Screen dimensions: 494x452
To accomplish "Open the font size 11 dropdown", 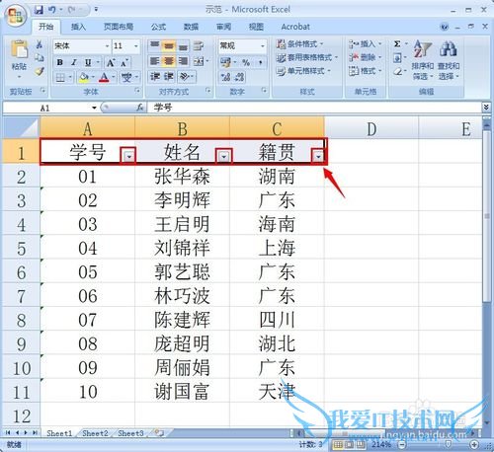I will pos(136,46).
